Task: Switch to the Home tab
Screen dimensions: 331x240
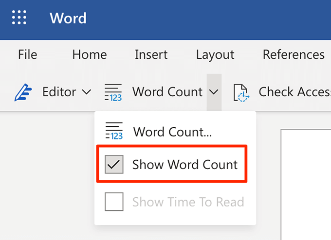Action: pos(90,54)
